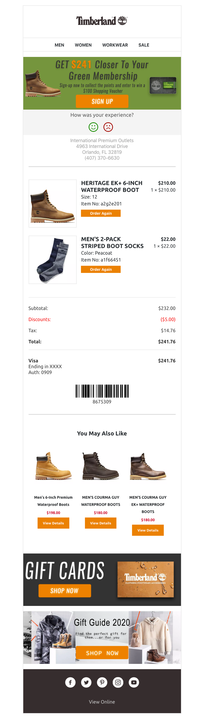
Task: Order Again the striped boot socks
Action: point(101,269)
